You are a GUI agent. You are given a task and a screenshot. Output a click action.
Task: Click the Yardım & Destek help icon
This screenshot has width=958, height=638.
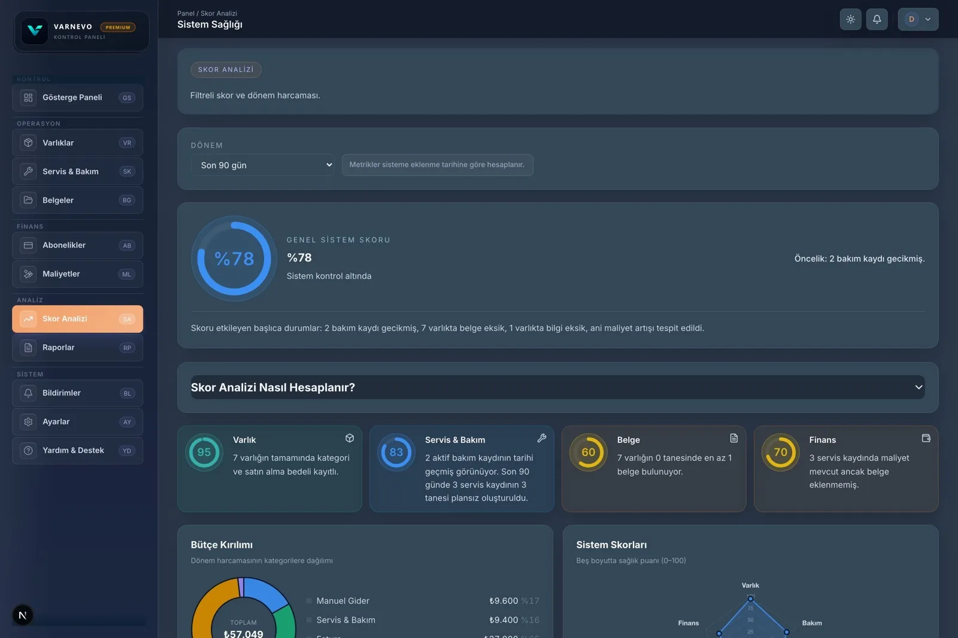point(28,451)
